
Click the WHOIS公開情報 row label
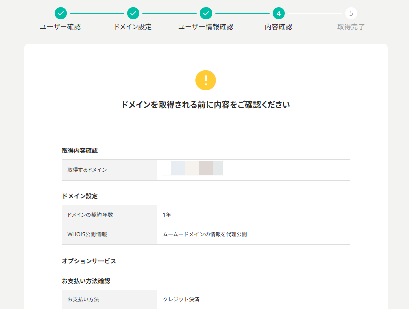tap(87, 234)
